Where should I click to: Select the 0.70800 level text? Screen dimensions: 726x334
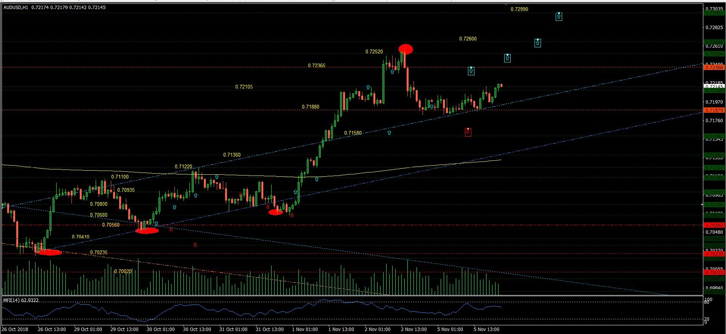tap(98, 204)
